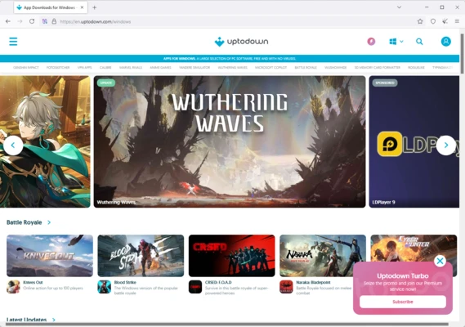Click the APPS FOR WINDOWS blue banner text
The height and width of the screenshot is (327, 465).
click(230, 59)
